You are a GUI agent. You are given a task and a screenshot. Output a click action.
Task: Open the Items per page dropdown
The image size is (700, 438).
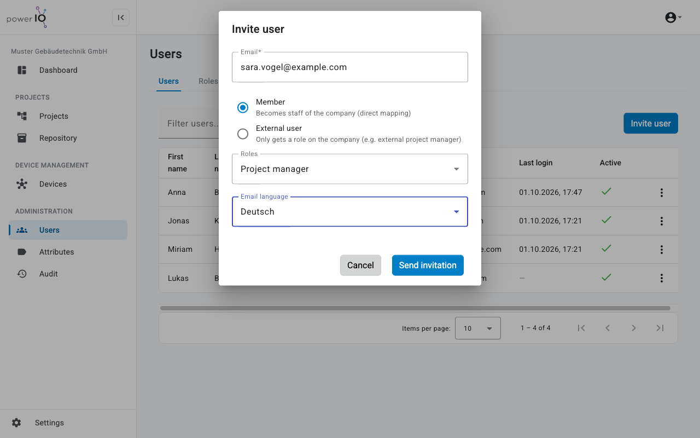[x=478, y=328]
